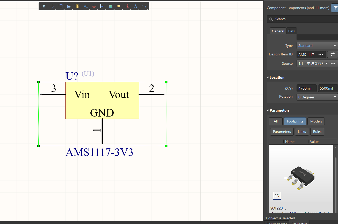Edit the Design Item ID field AMS1117
Image resolution: width=338 pixels, height=224 pixels.
point(306,54)
